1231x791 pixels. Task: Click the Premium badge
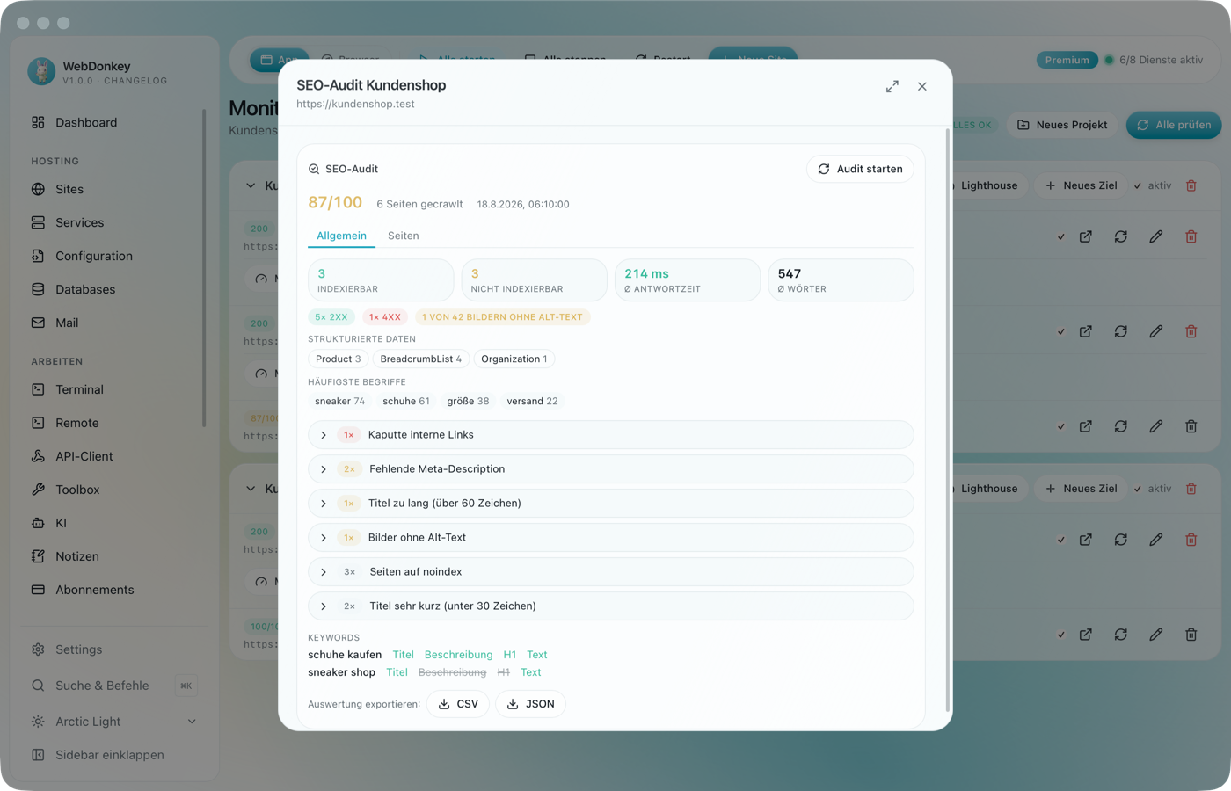point(1067,60)
